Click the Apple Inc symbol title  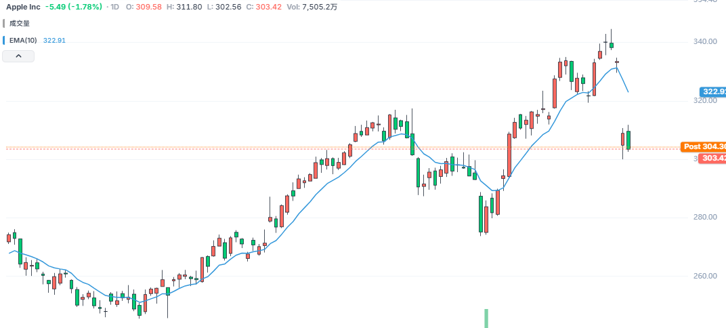point(23,7)
